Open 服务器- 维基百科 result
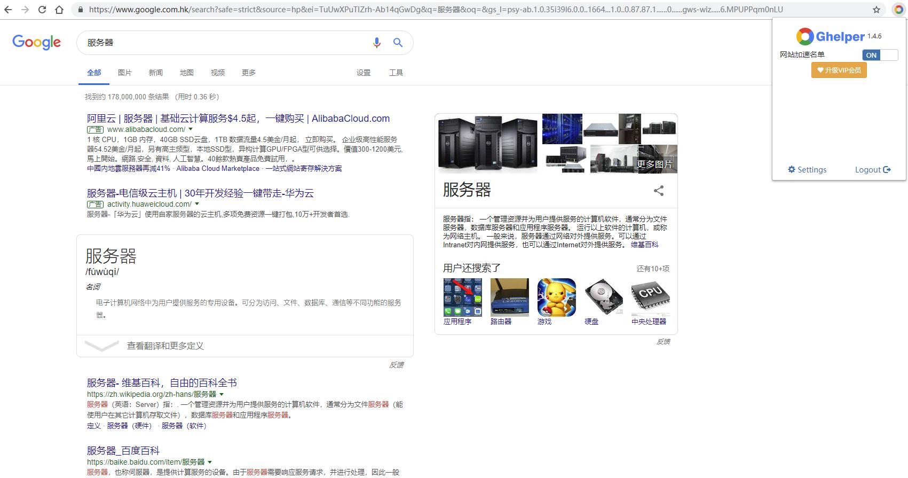 pos(162,382)
